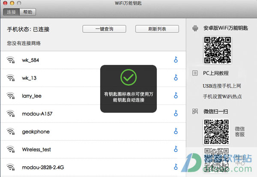257x177 pixels.
Task: Click the key icon for Wireless_test
Action: coord(176,149)
